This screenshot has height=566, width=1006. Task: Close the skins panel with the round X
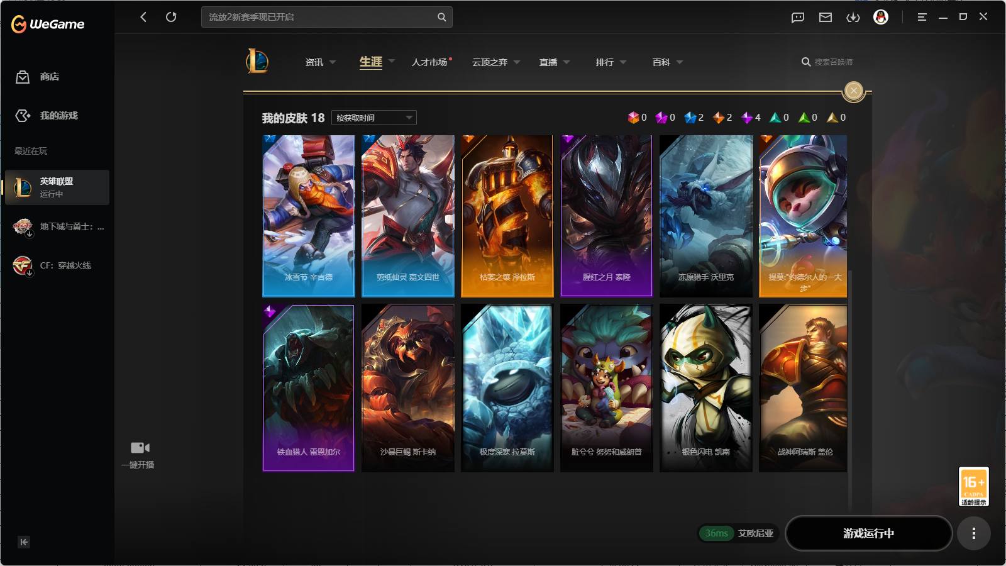coord(853,91)
